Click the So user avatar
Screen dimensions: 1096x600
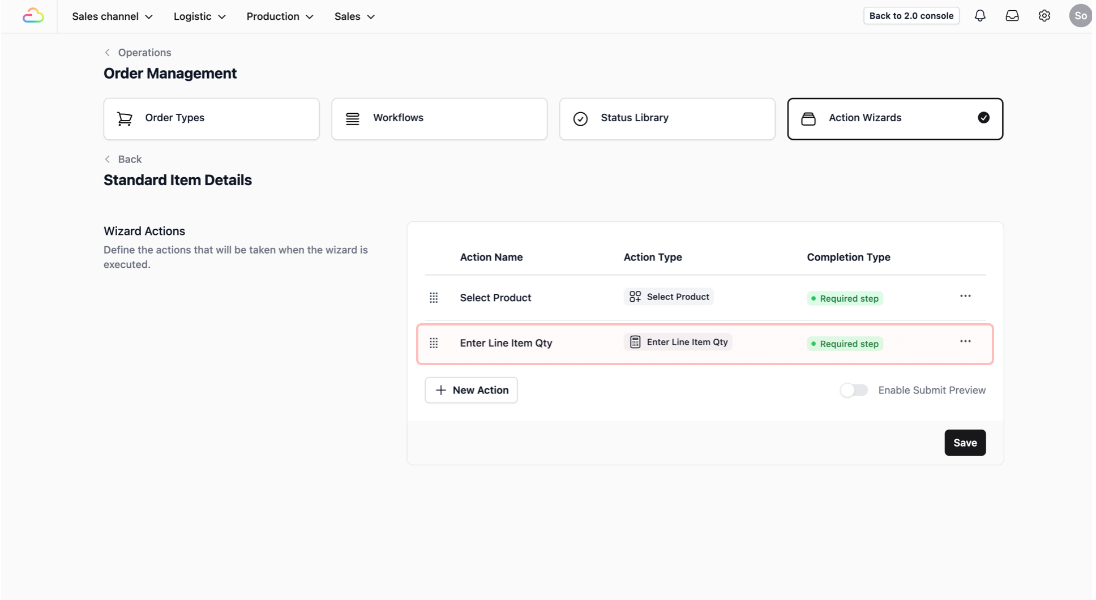click(x=1080, y=16)
